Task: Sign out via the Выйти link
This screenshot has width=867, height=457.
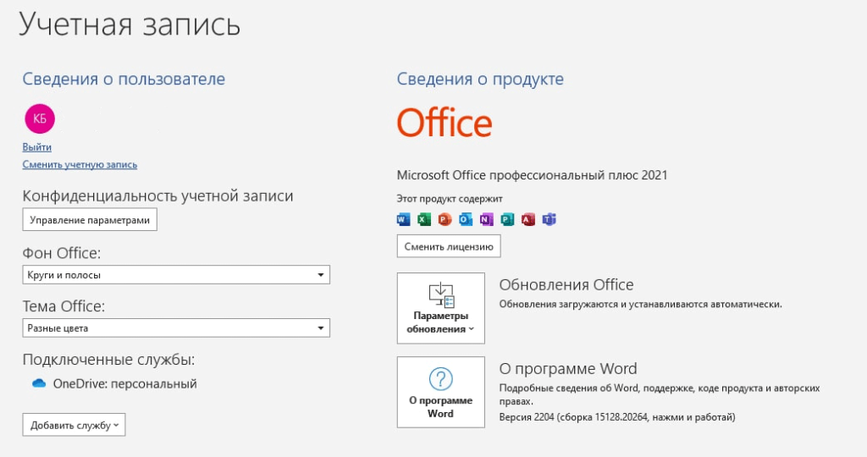Action: [x=37, y=147]
